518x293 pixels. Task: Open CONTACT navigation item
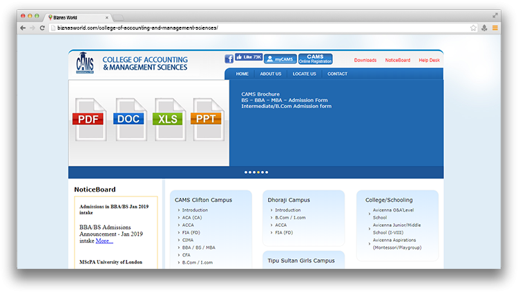pos(337,74)
